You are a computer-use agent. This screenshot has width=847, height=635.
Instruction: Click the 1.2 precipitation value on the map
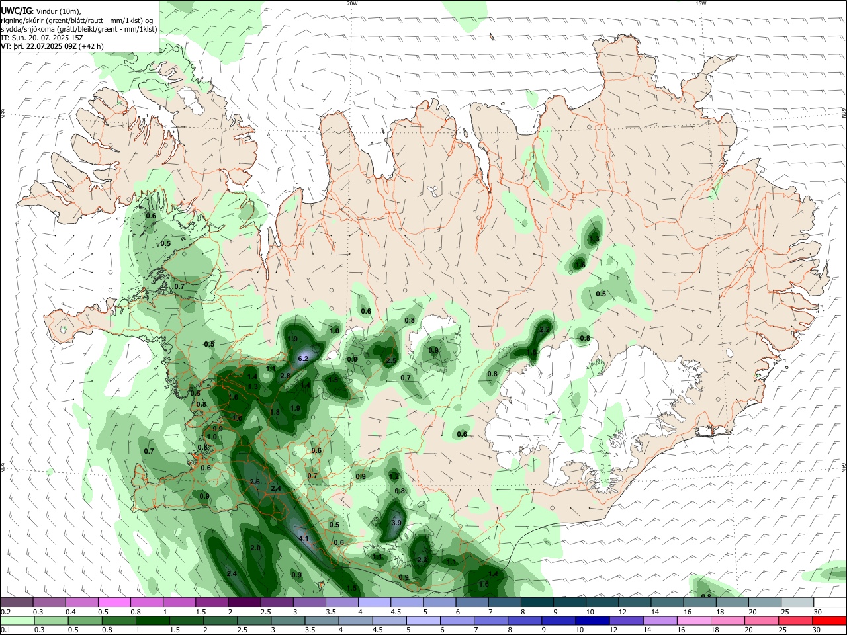(x=394, y=476)
